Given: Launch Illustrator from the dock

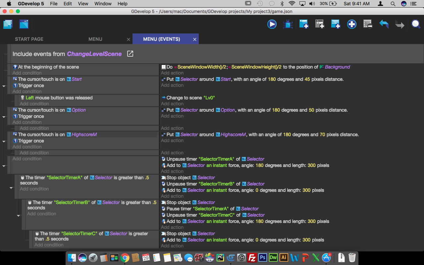Looking at the screenshot, I should coord(284,258).
